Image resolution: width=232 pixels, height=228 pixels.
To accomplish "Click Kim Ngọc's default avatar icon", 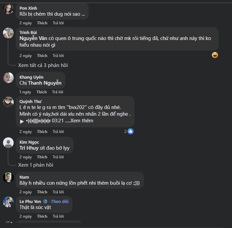I will [x=8, y=143].
